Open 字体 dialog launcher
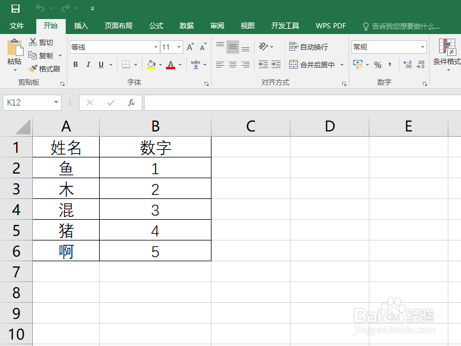This screenshot has width=461, height=346. tap(206, 84)
